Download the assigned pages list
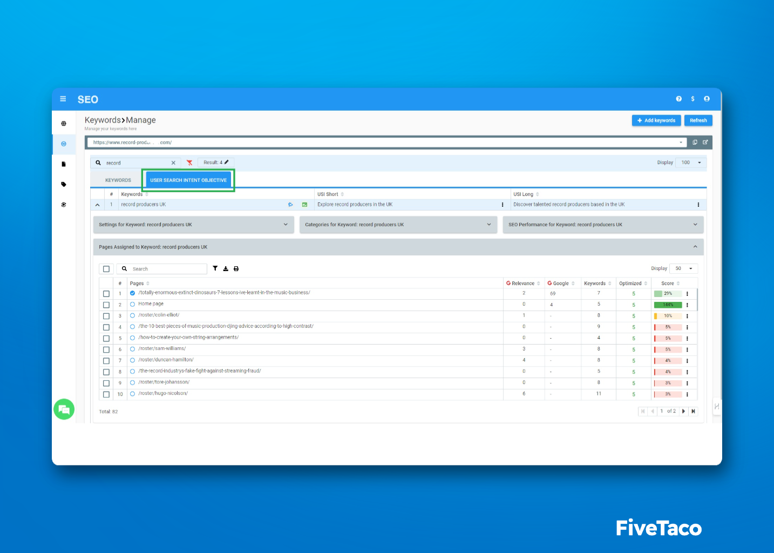774x553 pixels. click(226, 268)
